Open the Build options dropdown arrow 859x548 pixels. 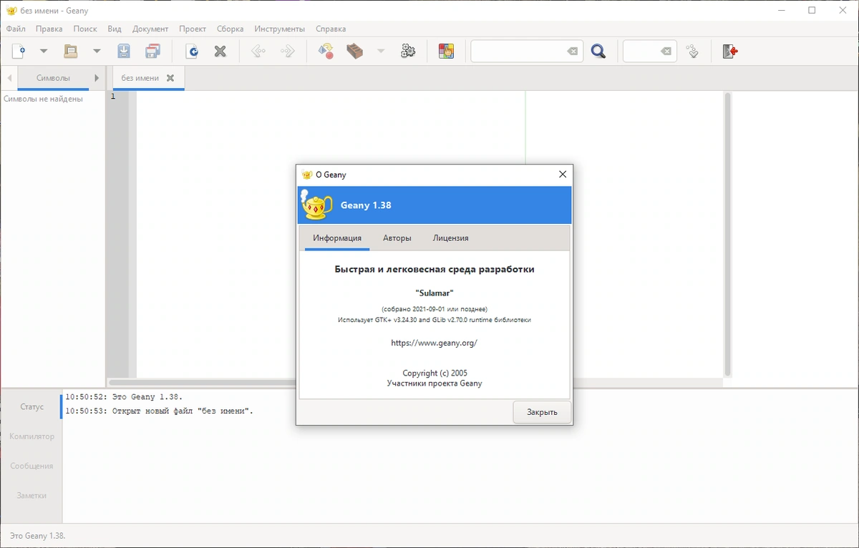(381, 52)
